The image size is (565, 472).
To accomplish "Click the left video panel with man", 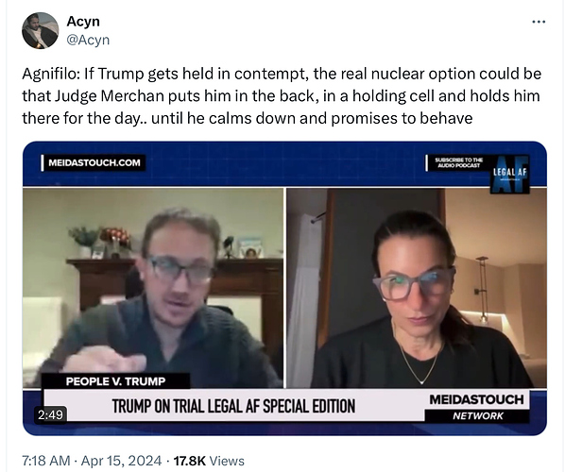I will pyautogui.click(x=153, y=288).
